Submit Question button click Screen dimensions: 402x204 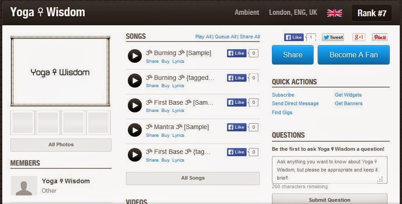coord(329,199)
